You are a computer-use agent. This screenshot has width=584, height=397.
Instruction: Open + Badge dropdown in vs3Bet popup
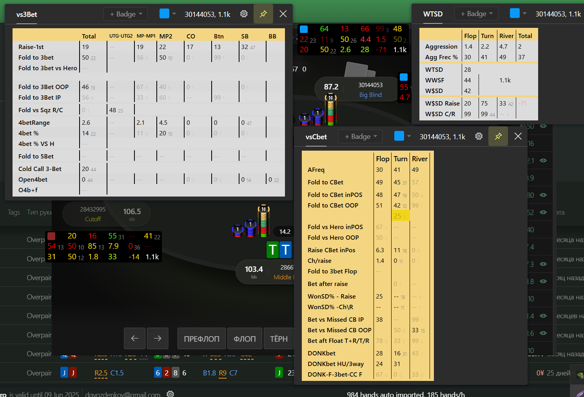tap(126, 14)
